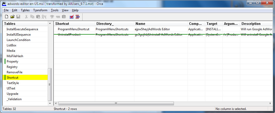Sort by the Directory_ column header

tap(114, 24)
